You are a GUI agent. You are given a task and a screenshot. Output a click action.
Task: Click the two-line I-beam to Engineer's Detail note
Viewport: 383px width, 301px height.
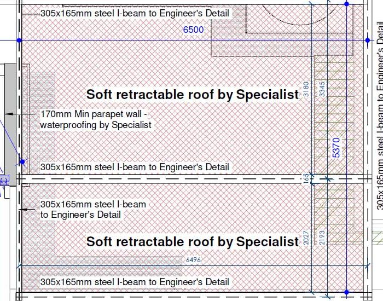coord(93,210)
